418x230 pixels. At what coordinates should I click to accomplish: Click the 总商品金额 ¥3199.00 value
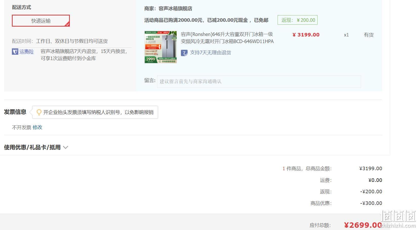371,168
